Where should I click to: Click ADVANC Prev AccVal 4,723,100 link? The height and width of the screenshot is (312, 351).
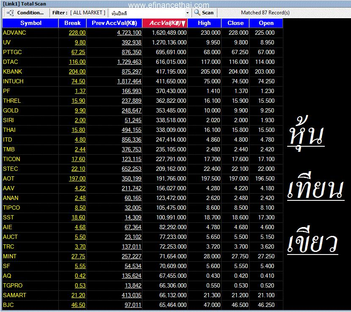pos(129,33)
